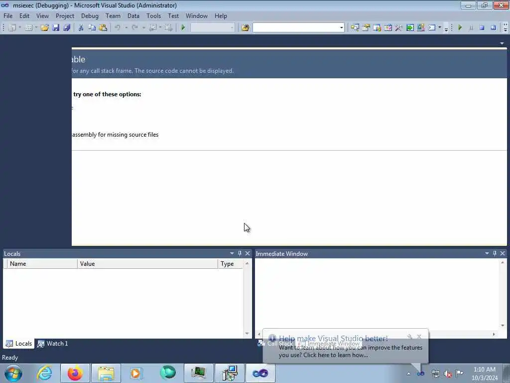510x383 pixels.
Task: Close the Locals panel
Action: click(248, 253)
